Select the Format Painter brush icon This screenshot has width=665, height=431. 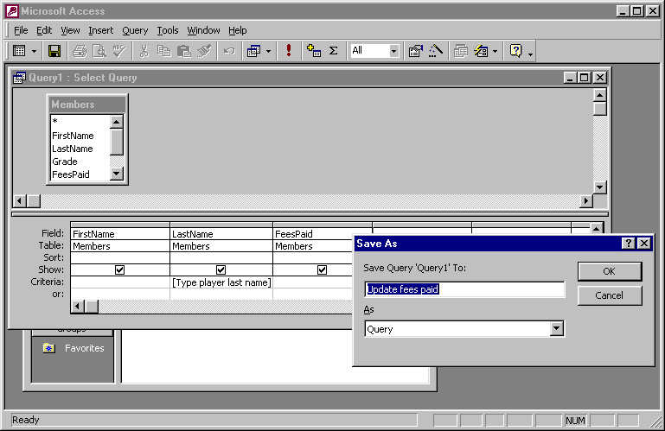(204, 51)
